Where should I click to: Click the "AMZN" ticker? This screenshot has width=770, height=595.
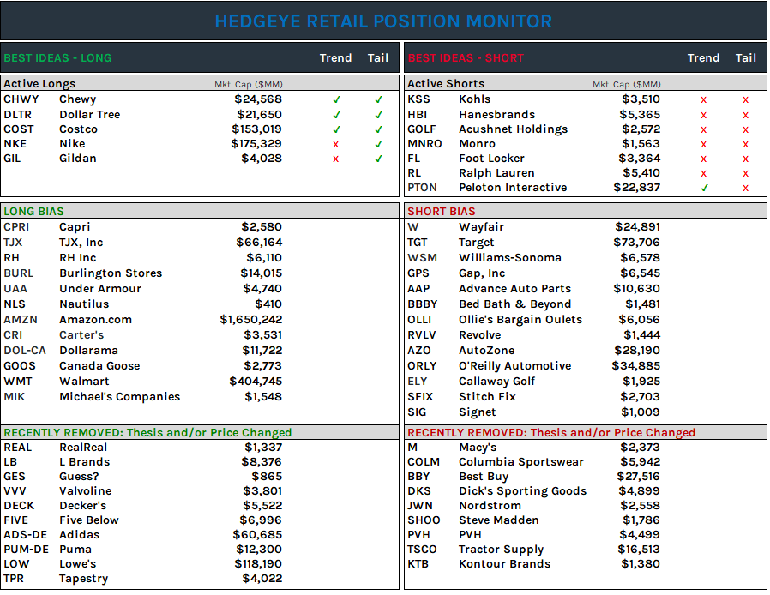[x=21, y=320]
